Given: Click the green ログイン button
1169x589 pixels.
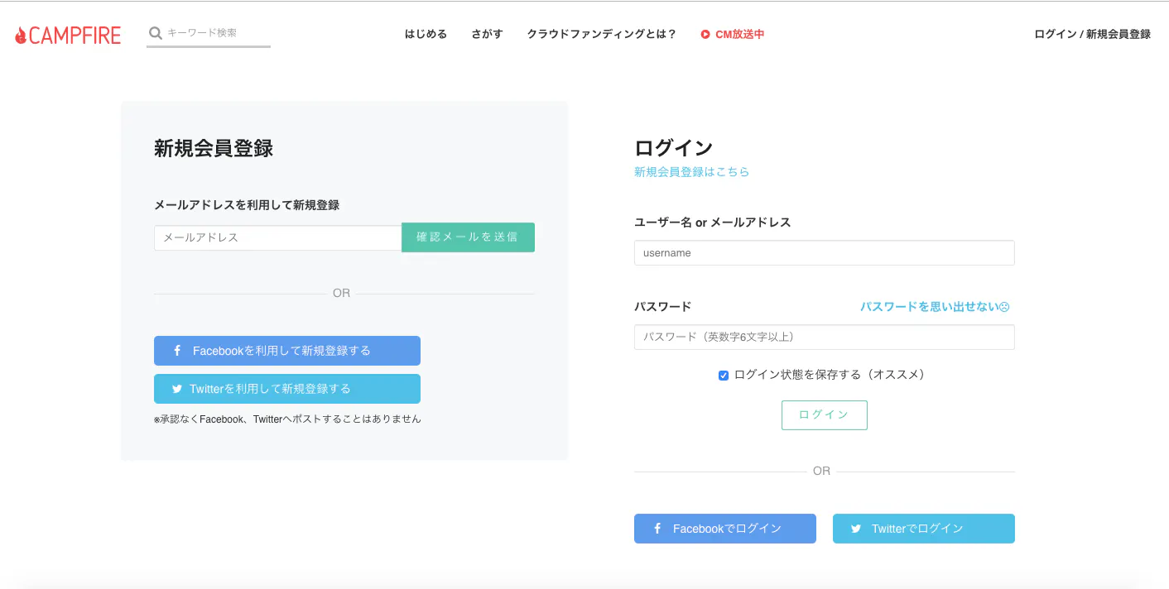Looking at the screenshot, I should tap(824, 414).
